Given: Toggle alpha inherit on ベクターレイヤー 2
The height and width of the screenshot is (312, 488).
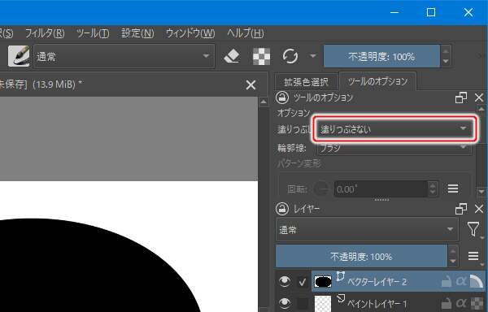Looking at the screenshot, I should [x=461, y=282].
